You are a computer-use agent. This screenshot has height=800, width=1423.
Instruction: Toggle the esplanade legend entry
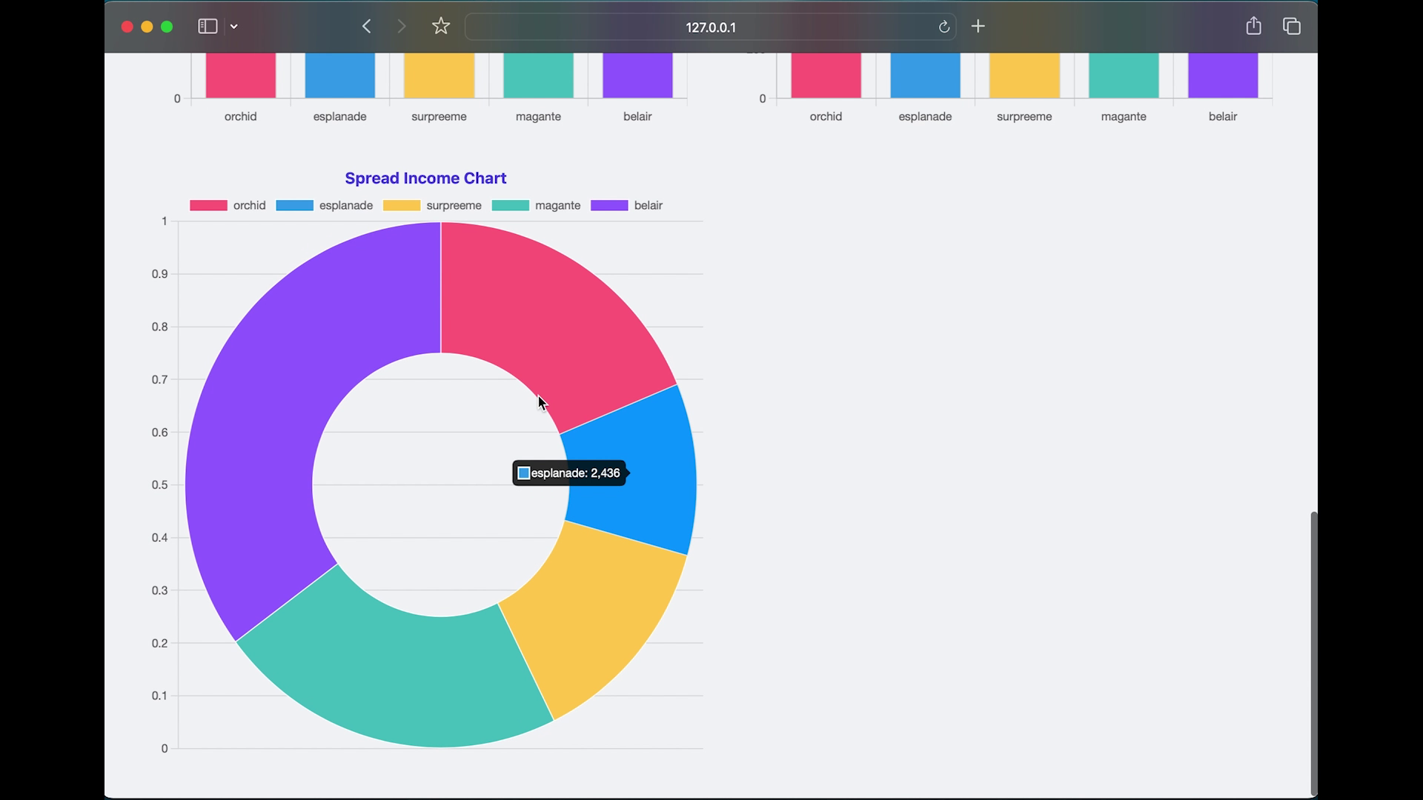coord(325,205)
